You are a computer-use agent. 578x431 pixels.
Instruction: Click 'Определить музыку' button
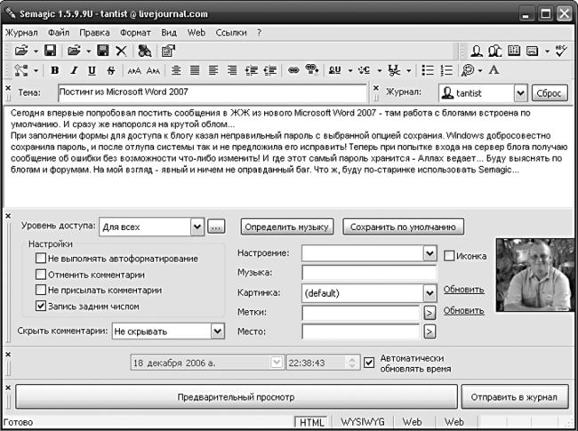(x=287, y=227)
